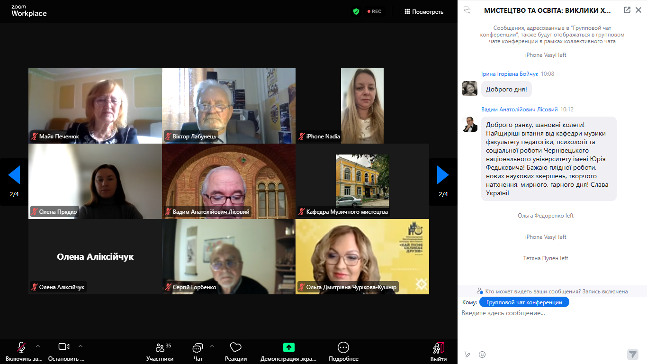Click the chat bubbles icon in chat header
This screenshot has width=647, height=364.
tap(467, 10)
